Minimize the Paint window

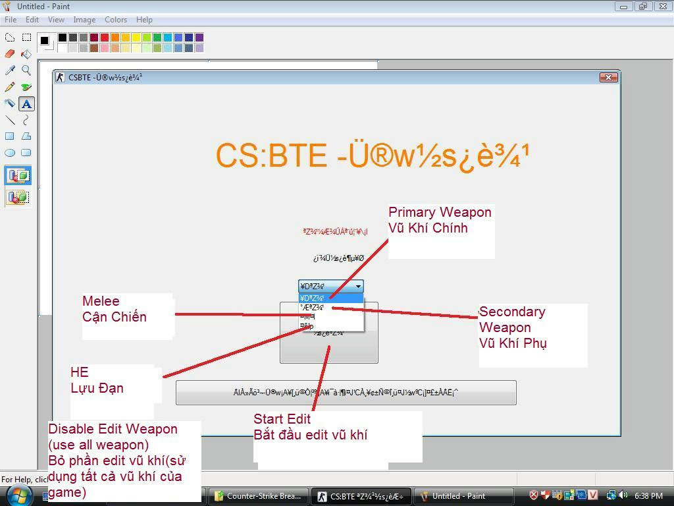tap(624, 6)
